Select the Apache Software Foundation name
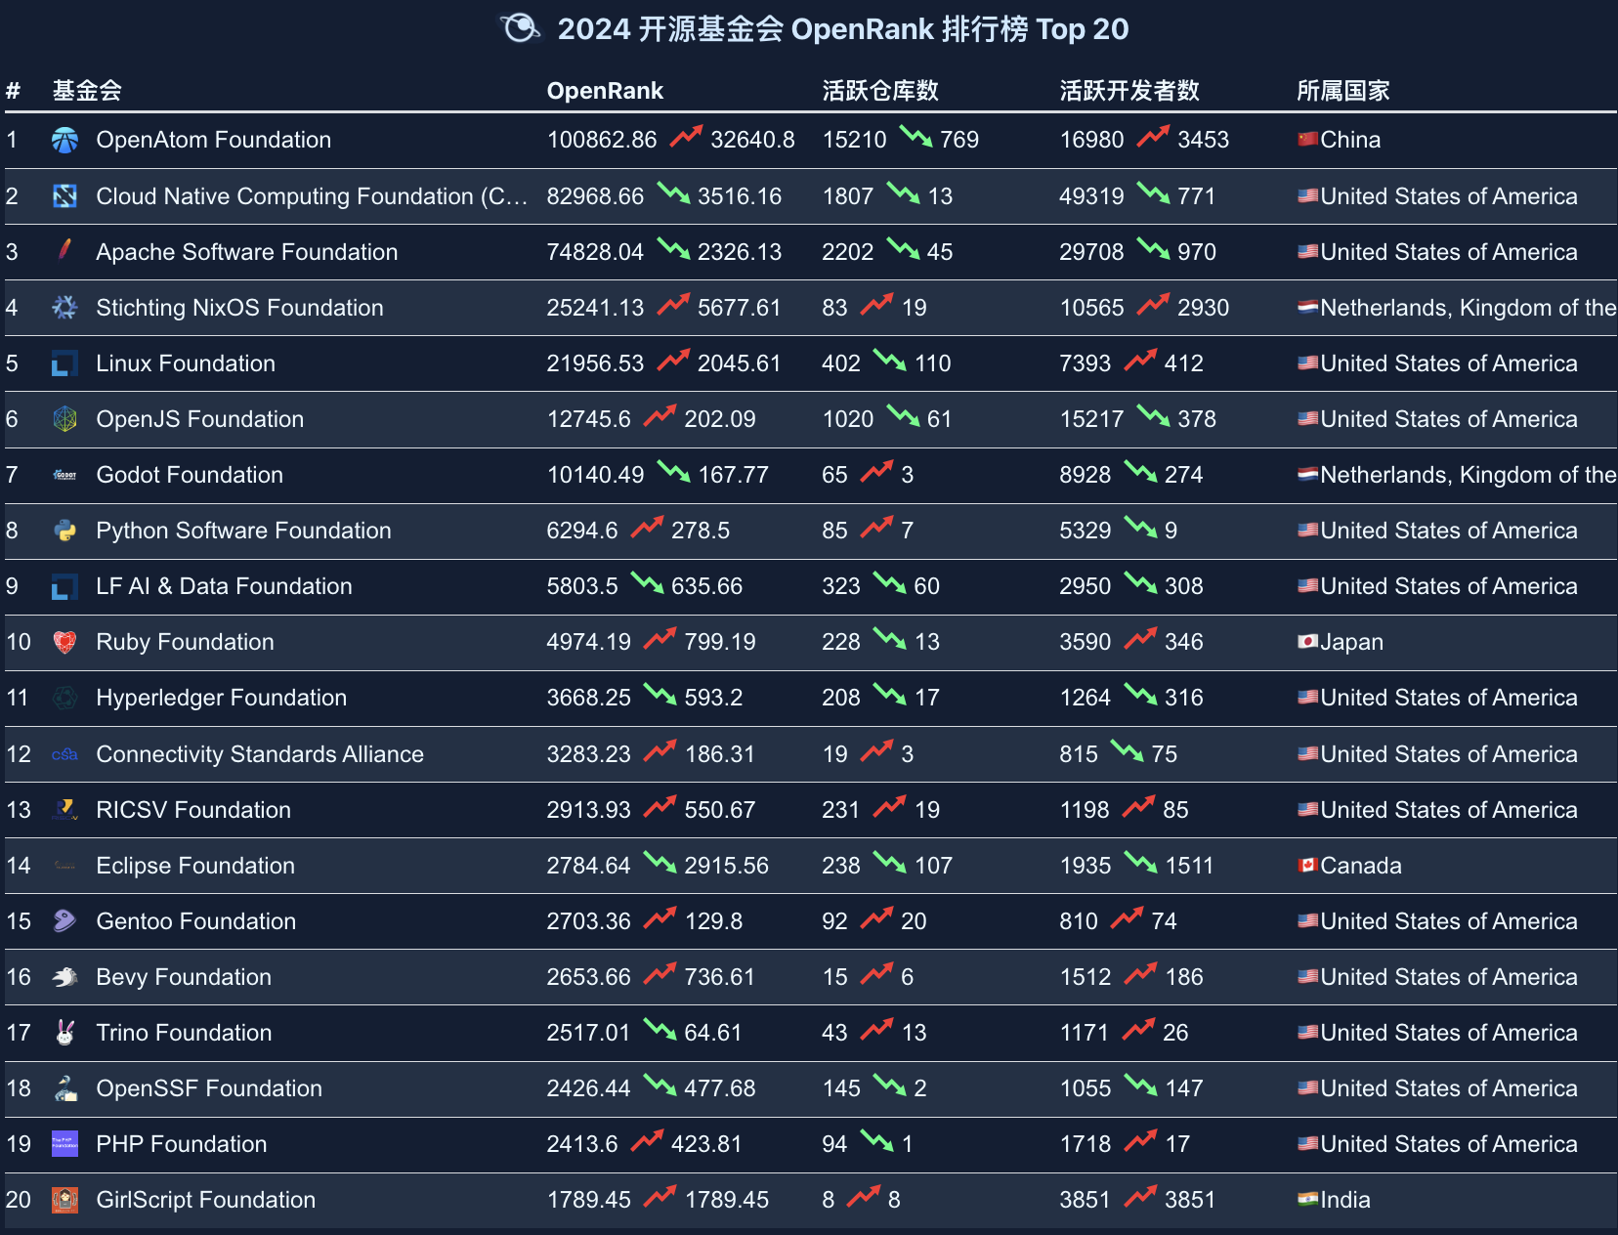The image size is (1618, 1235). [247, 252]
